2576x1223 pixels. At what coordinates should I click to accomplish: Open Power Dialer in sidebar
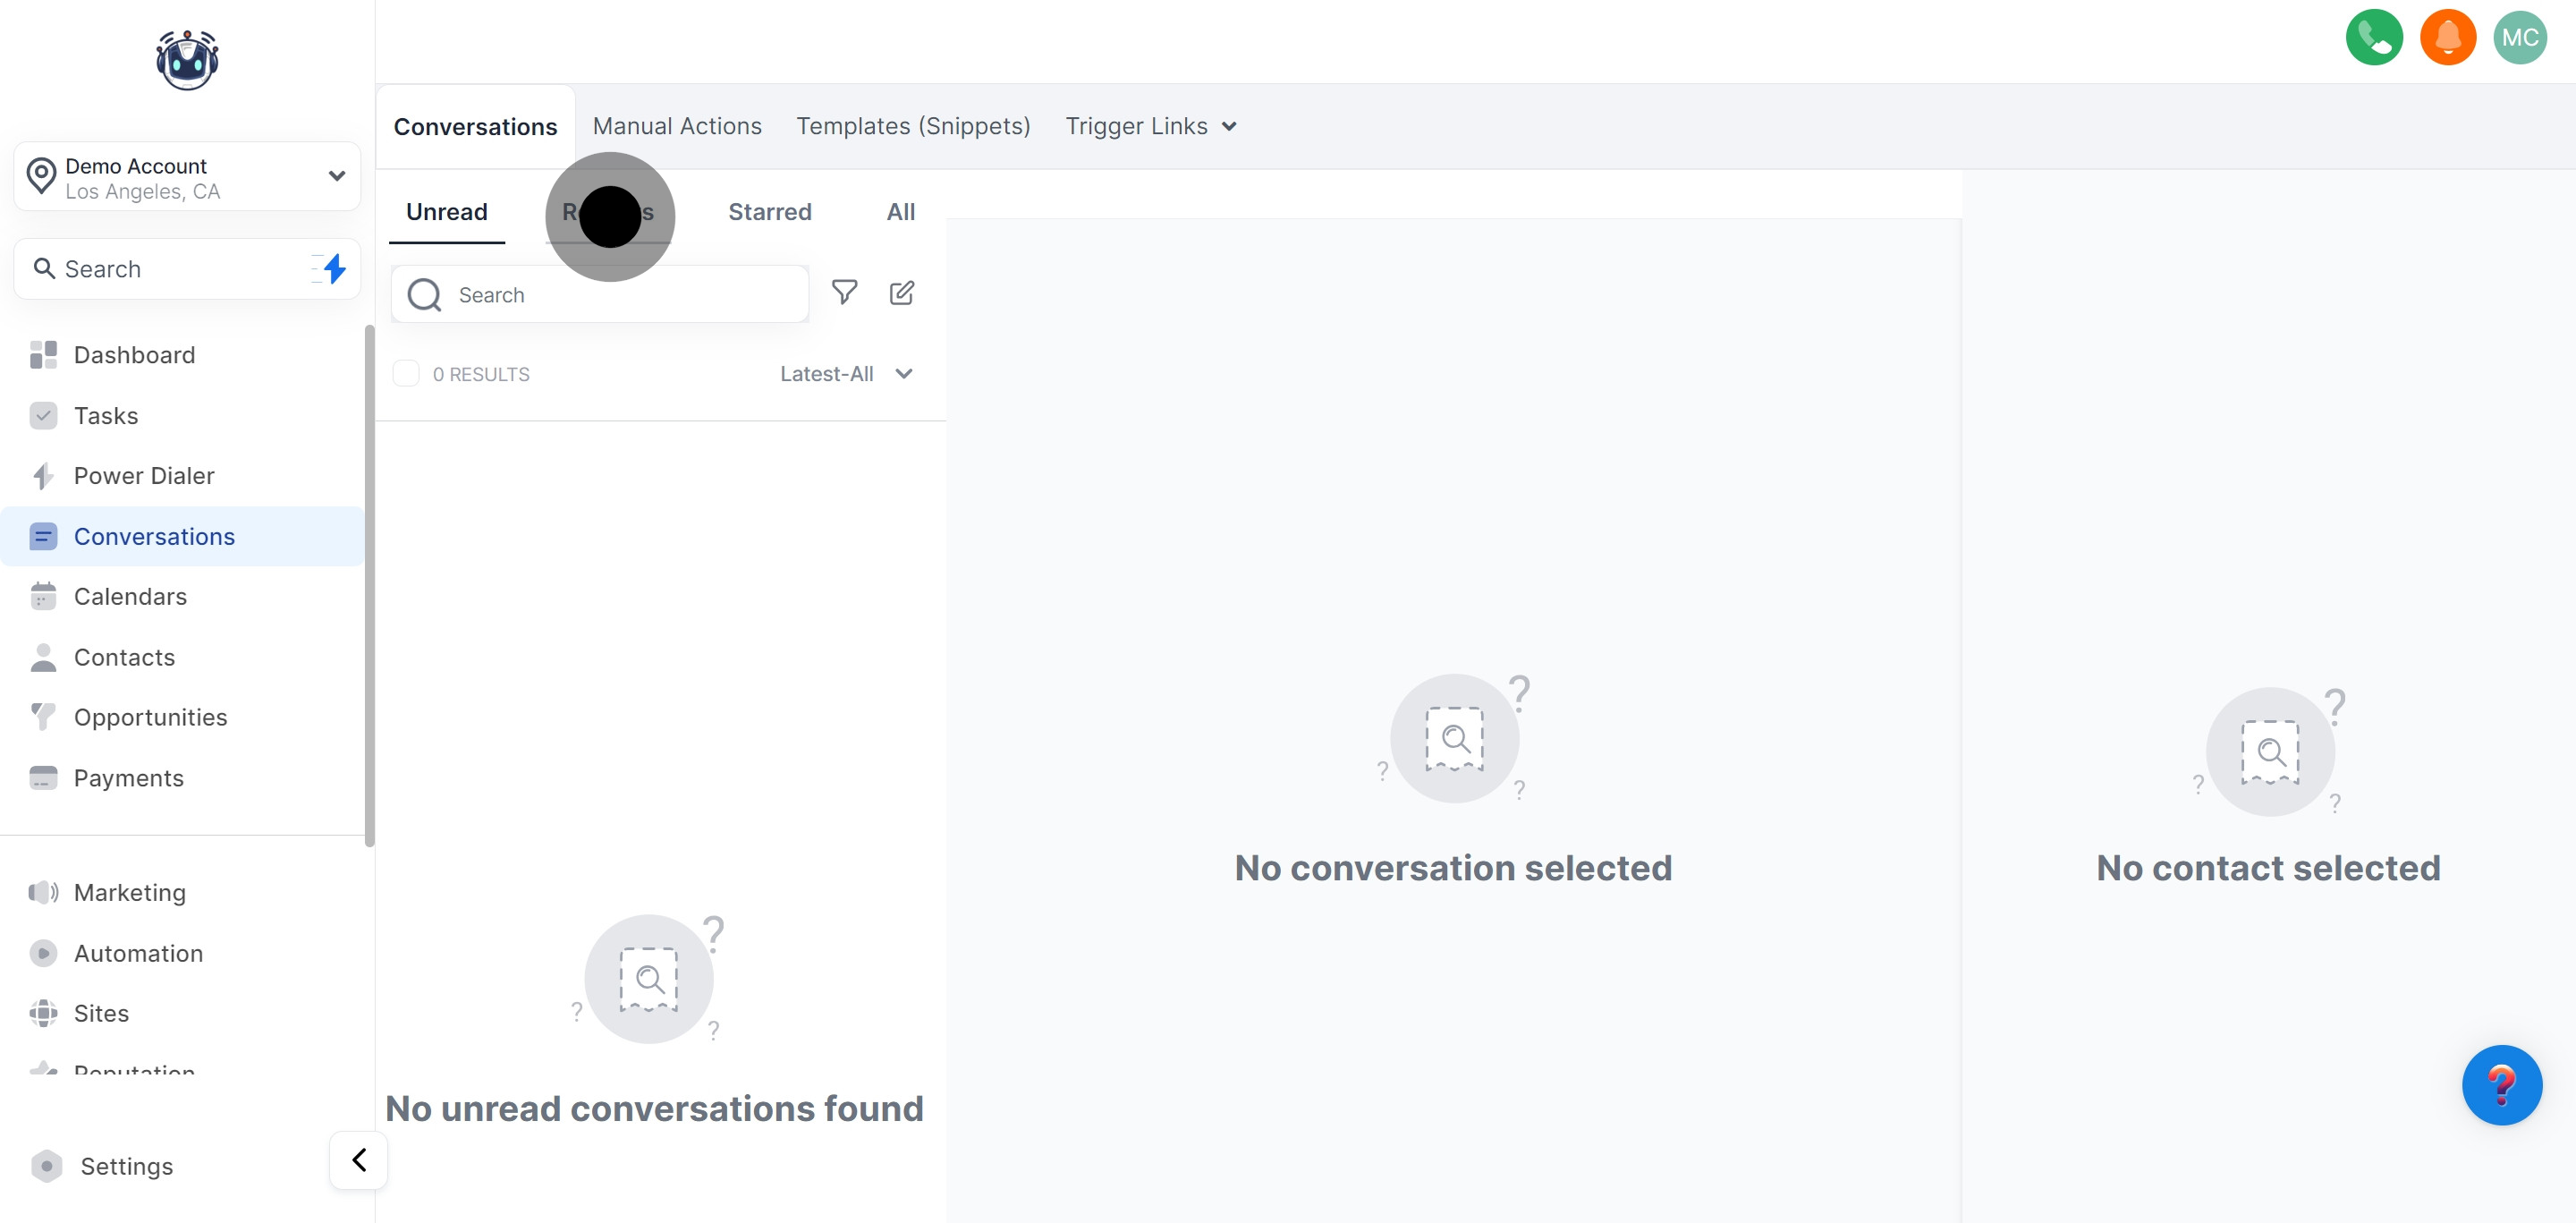pyautogui.click(x=143, y=476)
